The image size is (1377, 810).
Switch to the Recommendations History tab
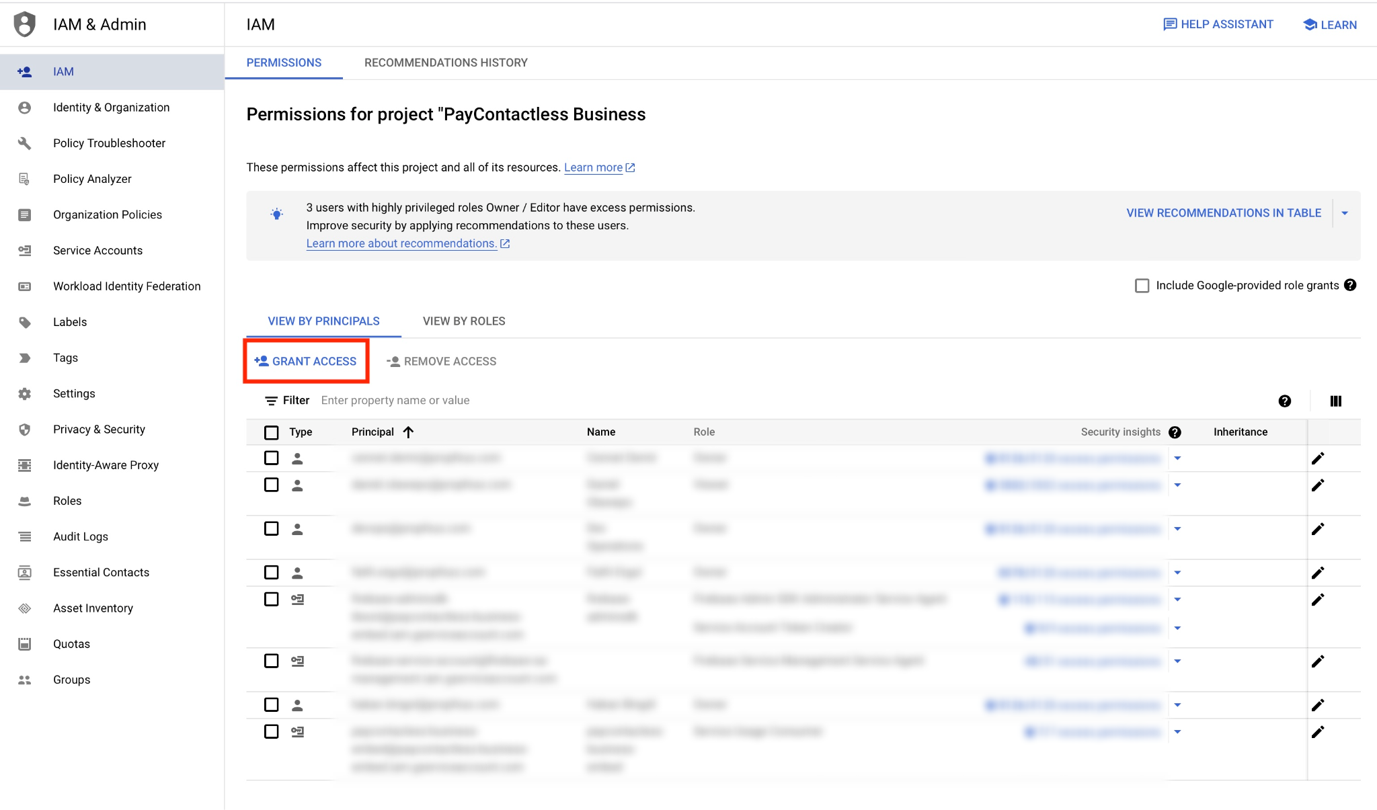point(446,63)
